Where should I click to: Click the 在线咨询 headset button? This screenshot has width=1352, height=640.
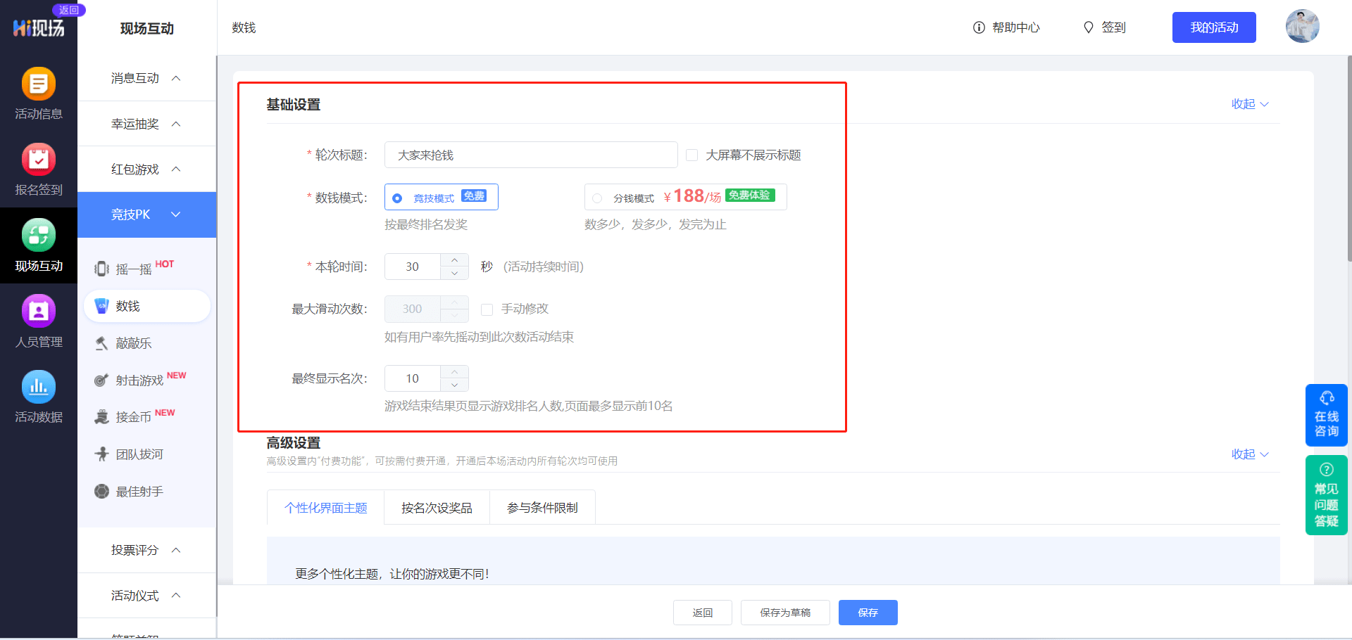point(1326,415)
